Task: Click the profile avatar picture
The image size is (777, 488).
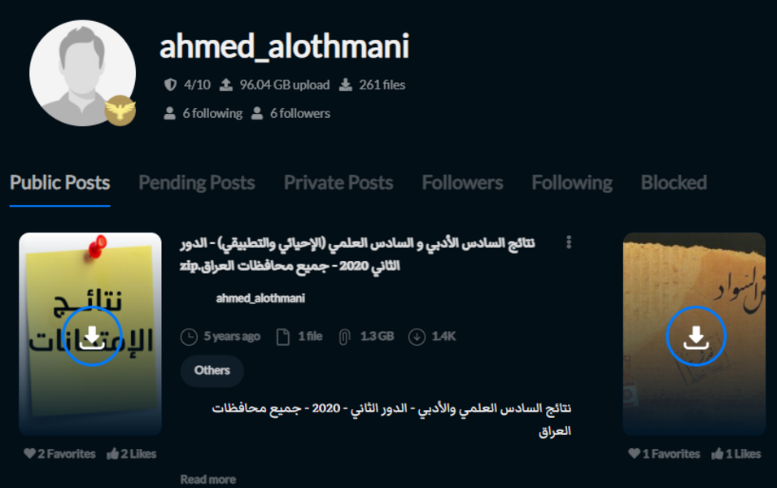Action: click(82, 73)
